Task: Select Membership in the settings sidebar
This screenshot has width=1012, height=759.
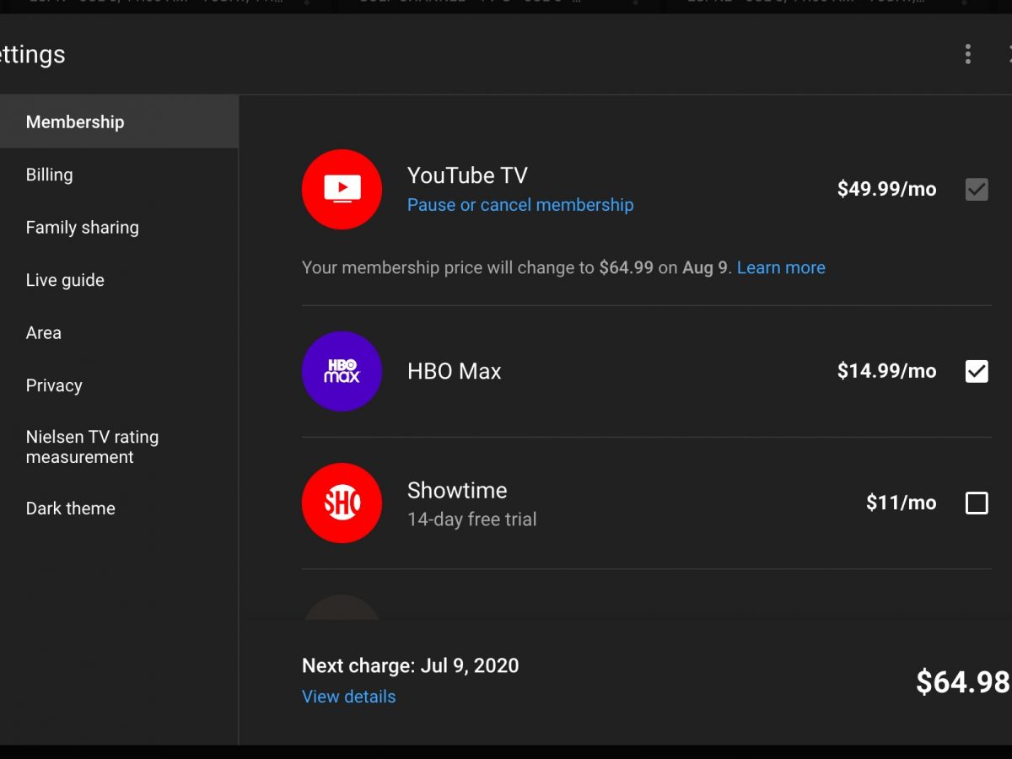Action: tap(75, 122)
